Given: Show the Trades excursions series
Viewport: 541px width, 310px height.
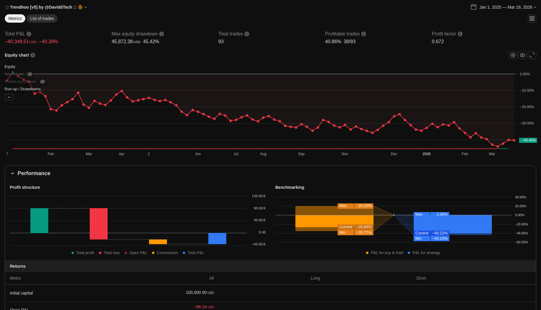Looking at the screenshot, I should pos(43,82).
